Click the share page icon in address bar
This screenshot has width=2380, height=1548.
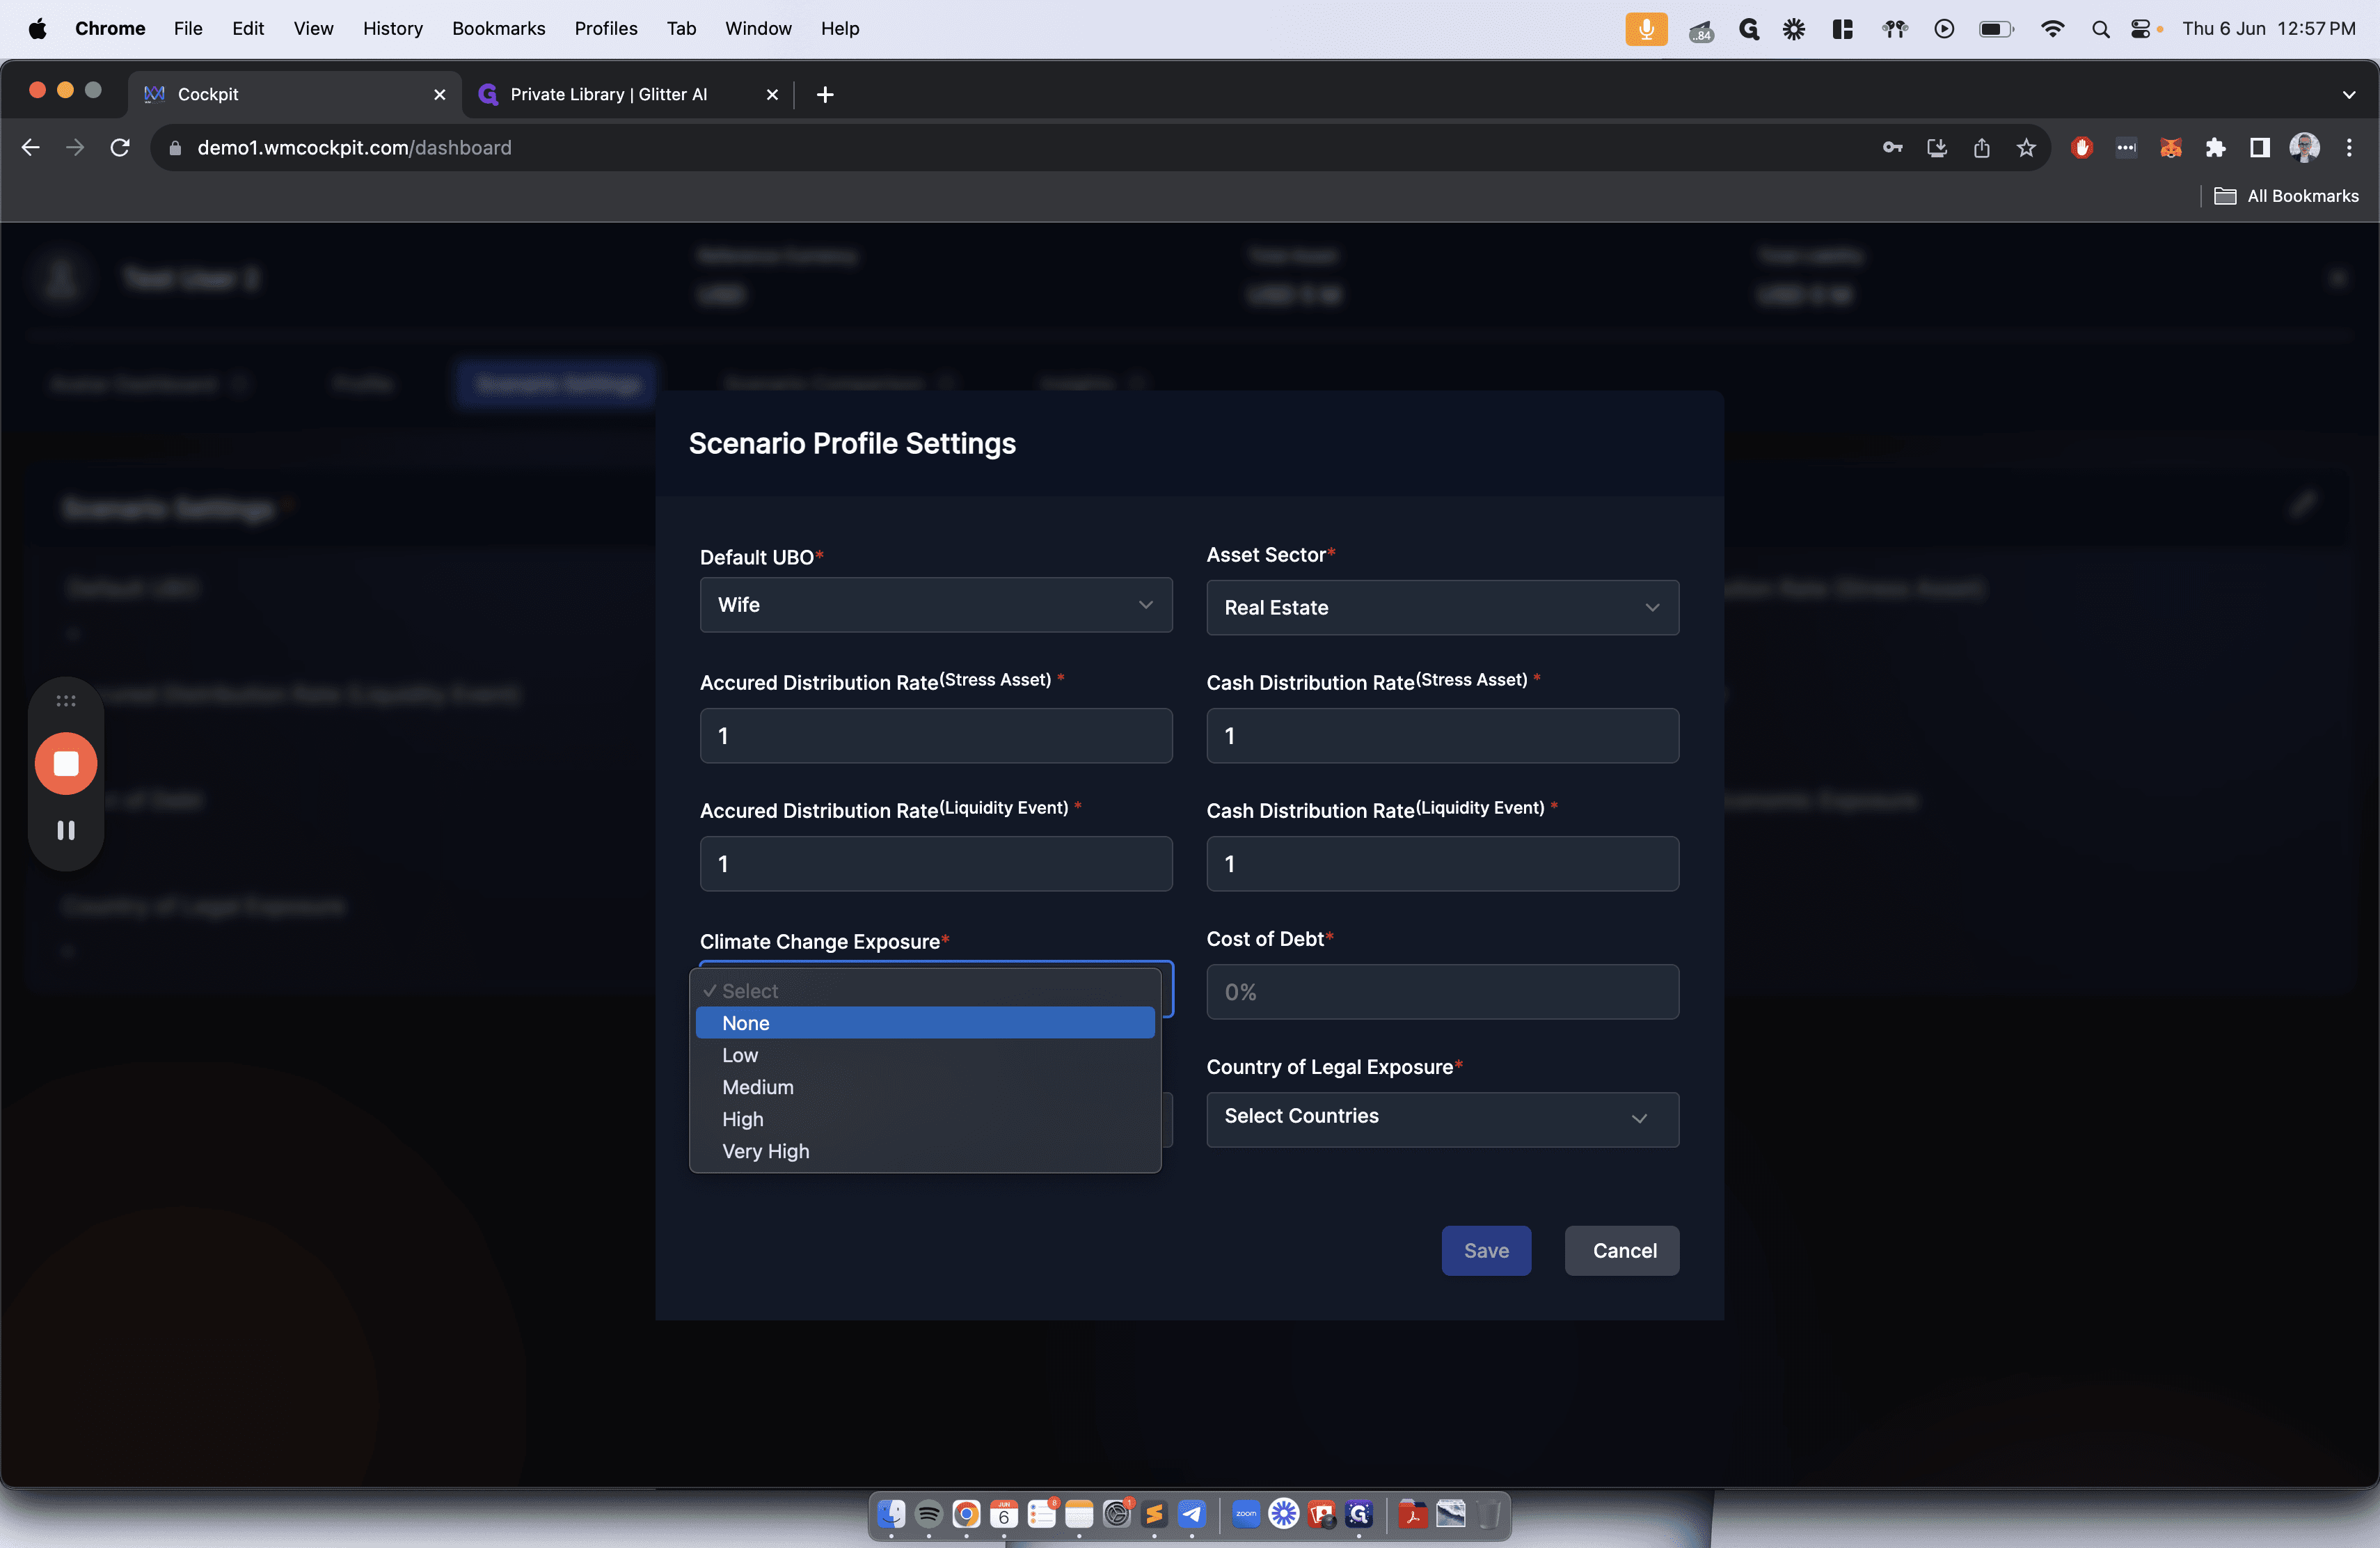pyautogui.click(x=1981, y=148)
